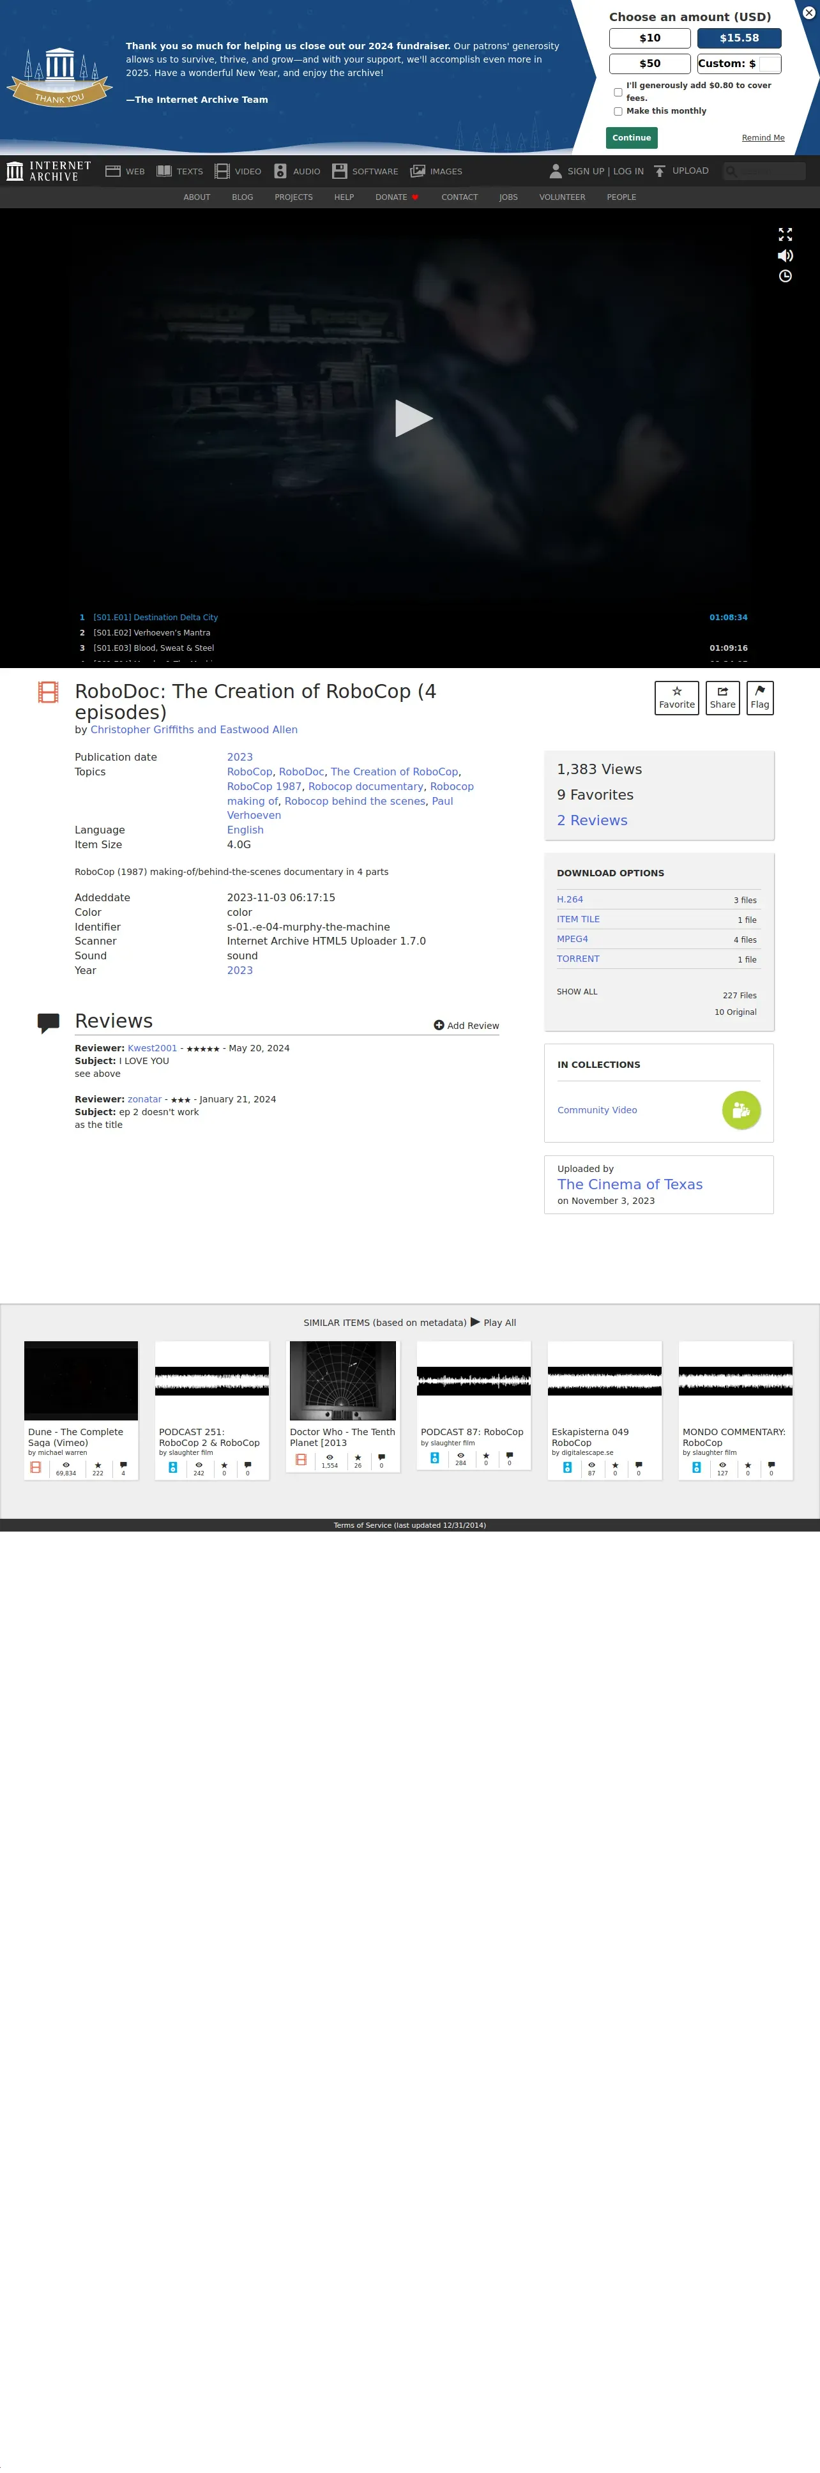This screenshot has width=820, height=2473.
Task: Open PODCAST 87: RoboCop item
Action: click(473, 1406)
